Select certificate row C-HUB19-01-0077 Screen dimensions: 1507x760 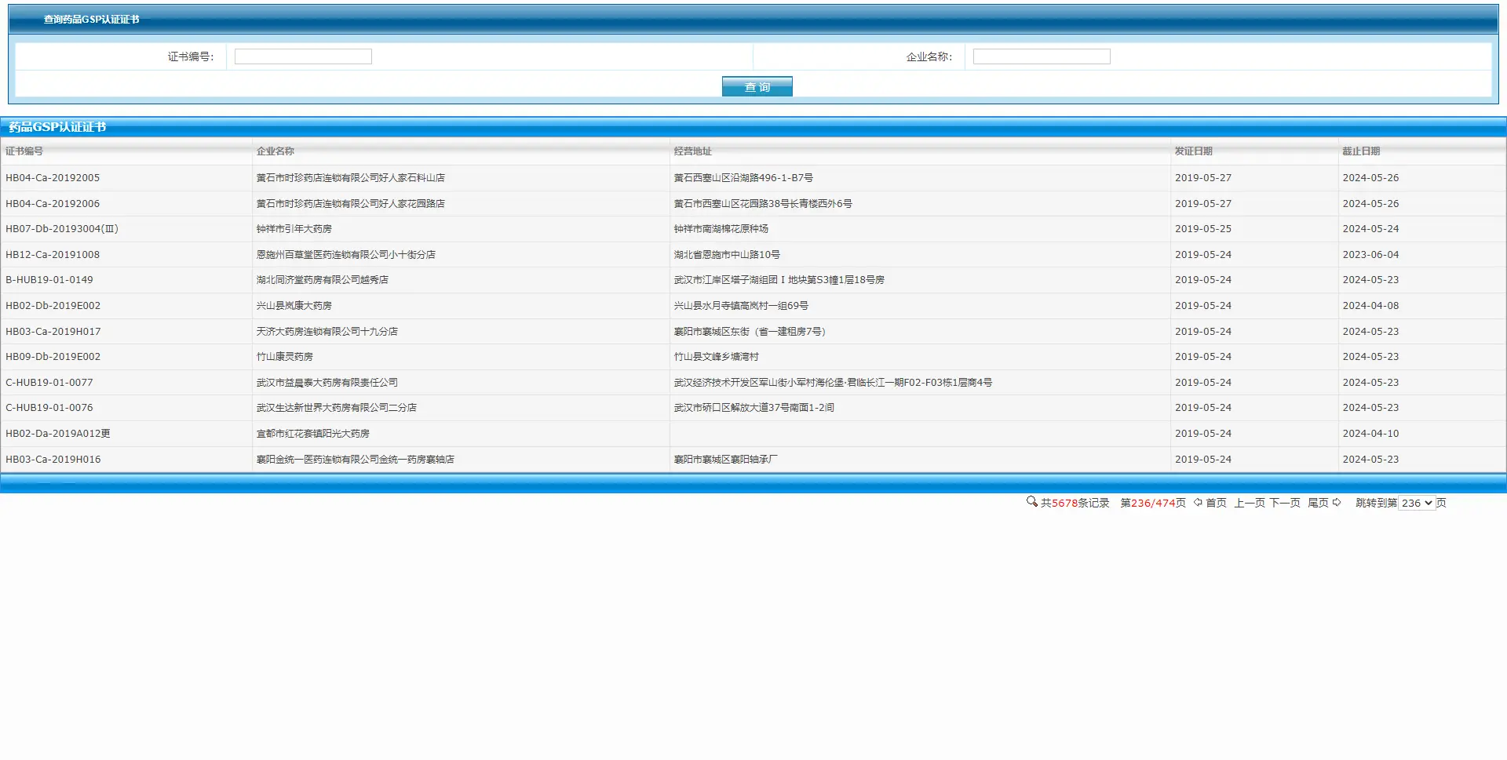(x=49, y=383)
